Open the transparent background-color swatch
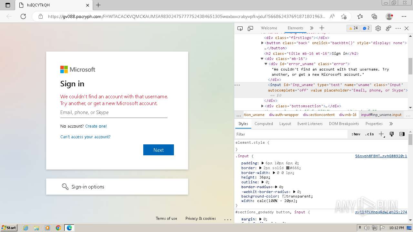 (x=284, y=196)
